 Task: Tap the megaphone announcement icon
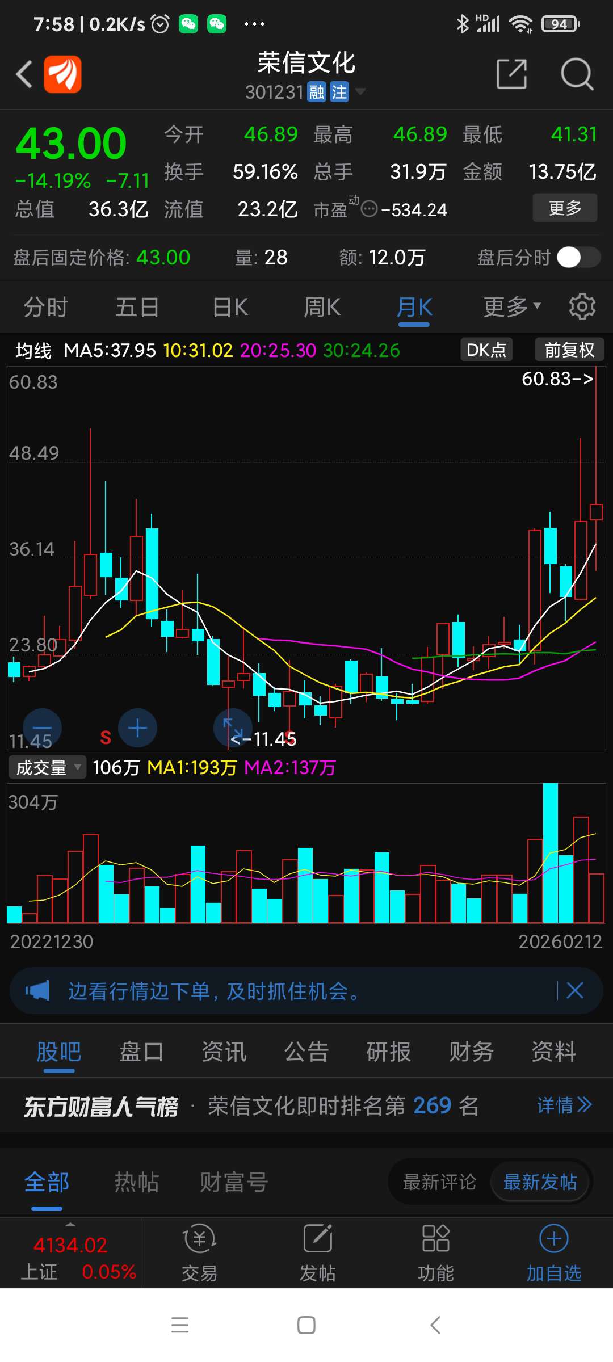pyautogui.click(x=37, y=991)
